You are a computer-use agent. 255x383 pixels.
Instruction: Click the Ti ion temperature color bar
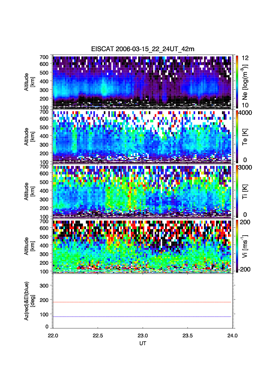[x=236, y=191]
